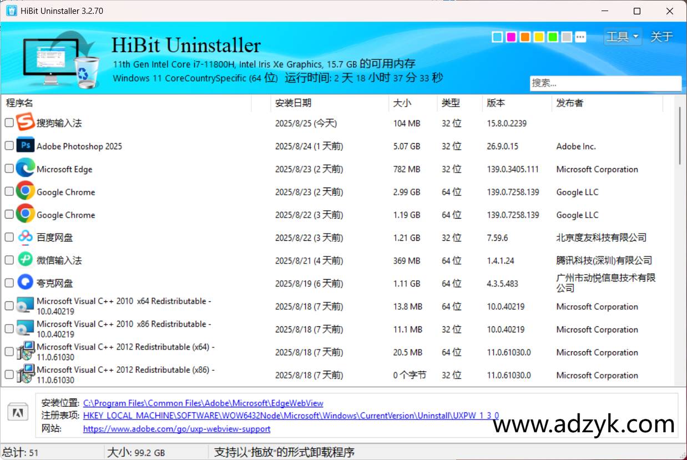Visit the adobe.com support website link
Viewport: 687px width, 460px height.
(176, 429)
